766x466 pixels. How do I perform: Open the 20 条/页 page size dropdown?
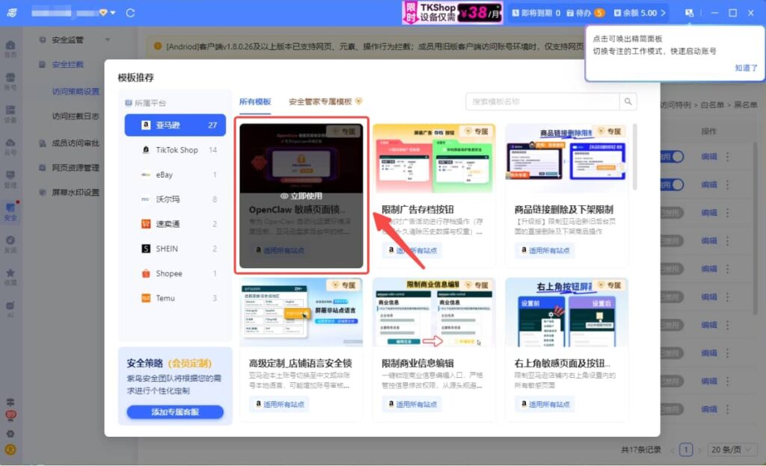[x=733, y=450]
